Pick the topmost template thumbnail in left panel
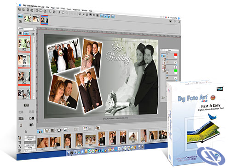The height and width of the screenshot is (168, 230). (24, 43)
